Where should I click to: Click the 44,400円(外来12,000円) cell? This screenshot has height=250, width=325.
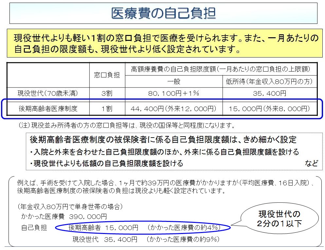coord(174,108)
